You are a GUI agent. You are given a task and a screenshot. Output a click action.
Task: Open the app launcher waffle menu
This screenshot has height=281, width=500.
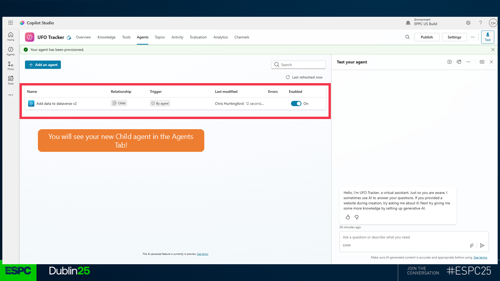pos(11,23)
